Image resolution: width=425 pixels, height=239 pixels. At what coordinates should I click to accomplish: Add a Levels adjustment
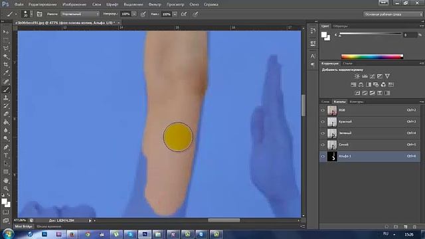tap(365, 76)
